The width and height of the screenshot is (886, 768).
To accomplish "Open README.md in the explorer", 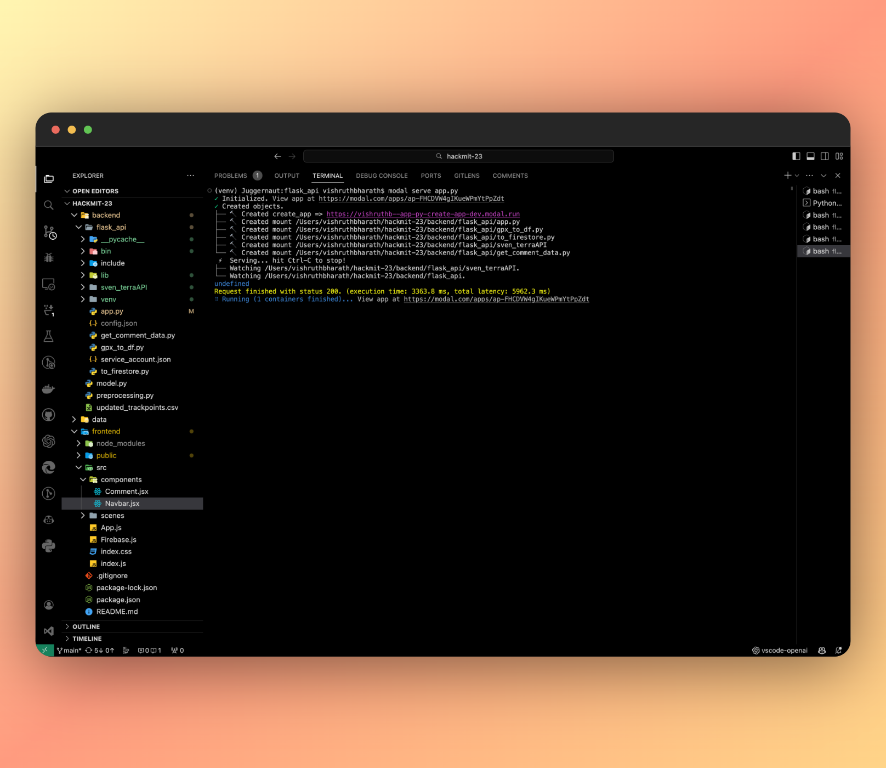I will (x=117, y=612).
